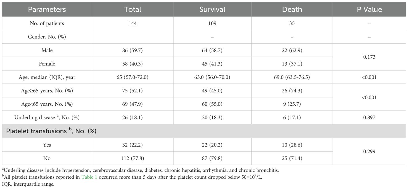Click the Yes row under Platelet transfusions
The image size is (408, 189).
point(47,145)
